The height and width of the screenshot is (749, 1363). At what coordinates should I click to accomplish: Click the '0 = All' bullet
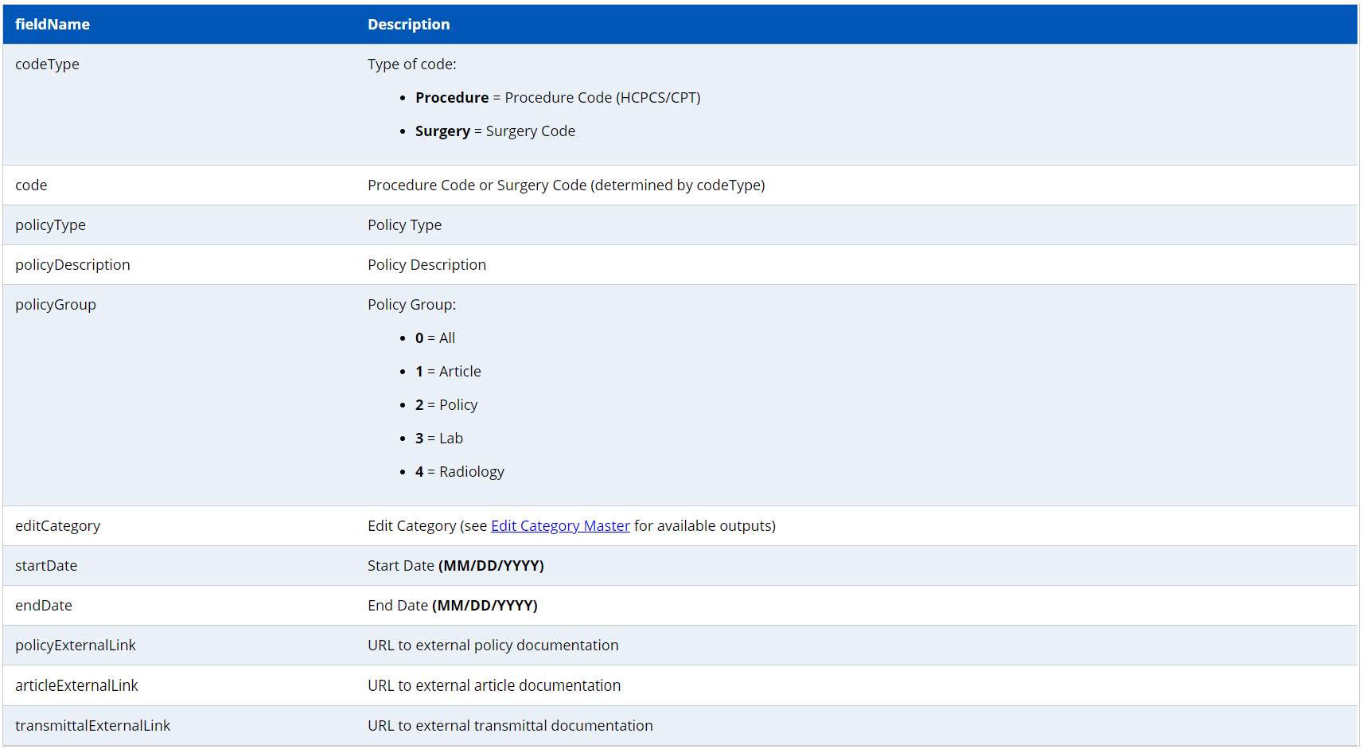point(435,338)
